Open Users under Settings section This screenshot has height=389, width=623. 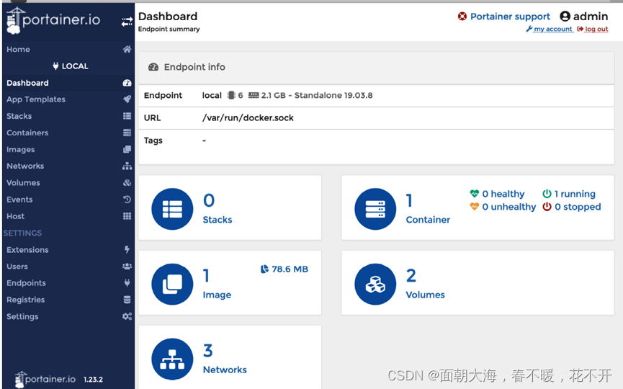pyautogui.click(x=17, y=267)
